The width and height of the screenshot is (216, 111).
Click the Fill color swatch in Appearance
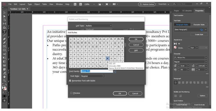[x=175, y=44]
